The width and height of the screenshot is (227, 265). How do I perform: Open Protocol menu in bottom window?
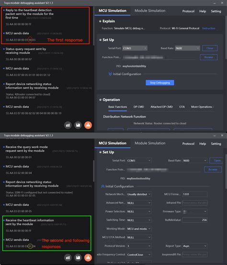coord(188,144)
